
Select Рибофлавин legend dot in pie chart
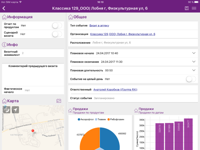click(109, 119)
